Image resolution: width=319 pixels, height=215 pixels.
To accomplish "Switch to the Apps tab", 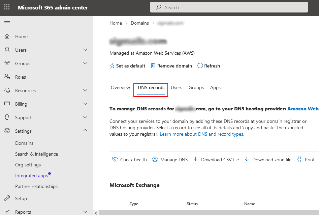I will tap(215, 87).
